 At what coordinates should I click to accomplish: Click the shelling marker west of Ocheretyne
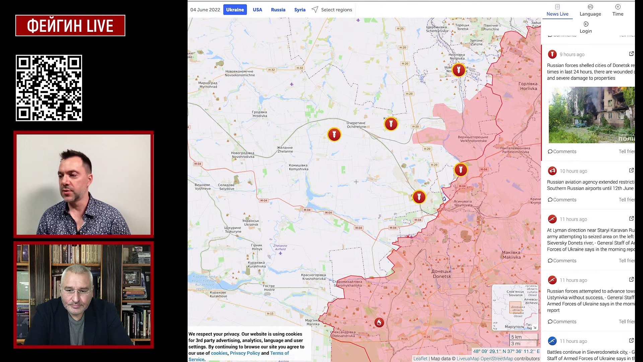[334, 134]
